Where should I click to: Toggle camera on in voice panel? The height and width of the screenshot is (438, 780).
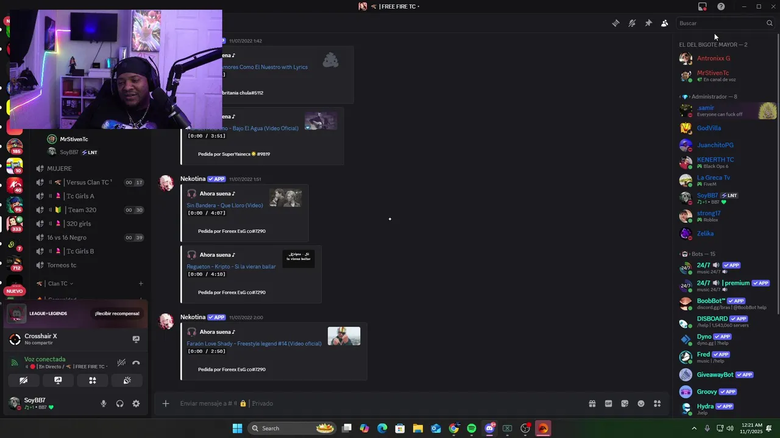click(x=24, y=380)
